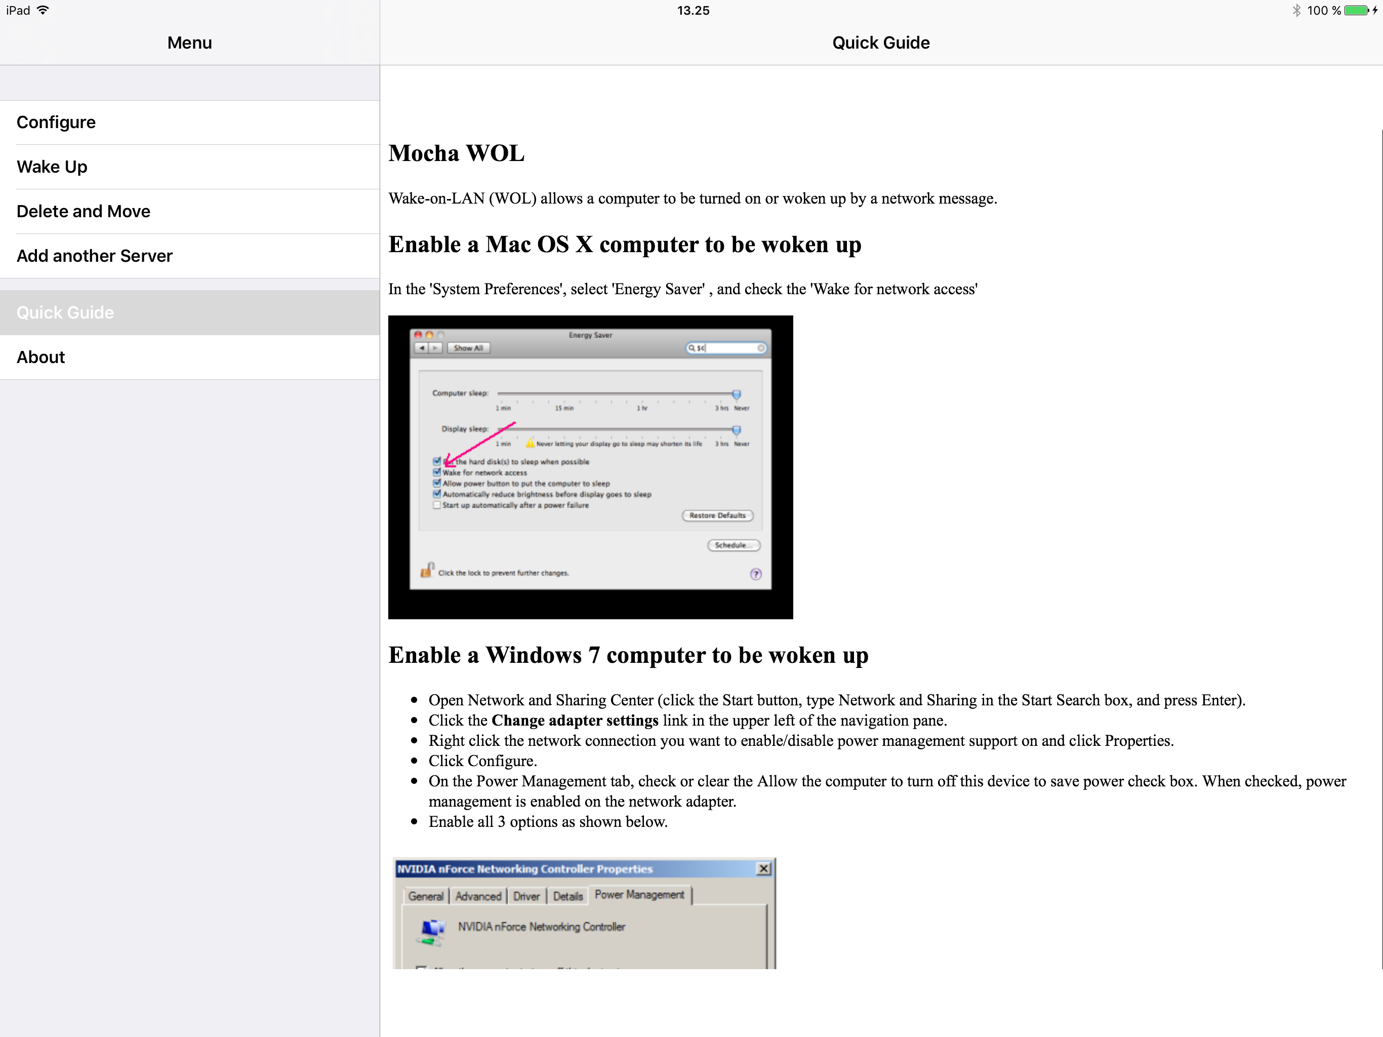Toggle Wake for network access checkbox
This screenshot has width=1383, height=1037.
[x=437, y=472]
